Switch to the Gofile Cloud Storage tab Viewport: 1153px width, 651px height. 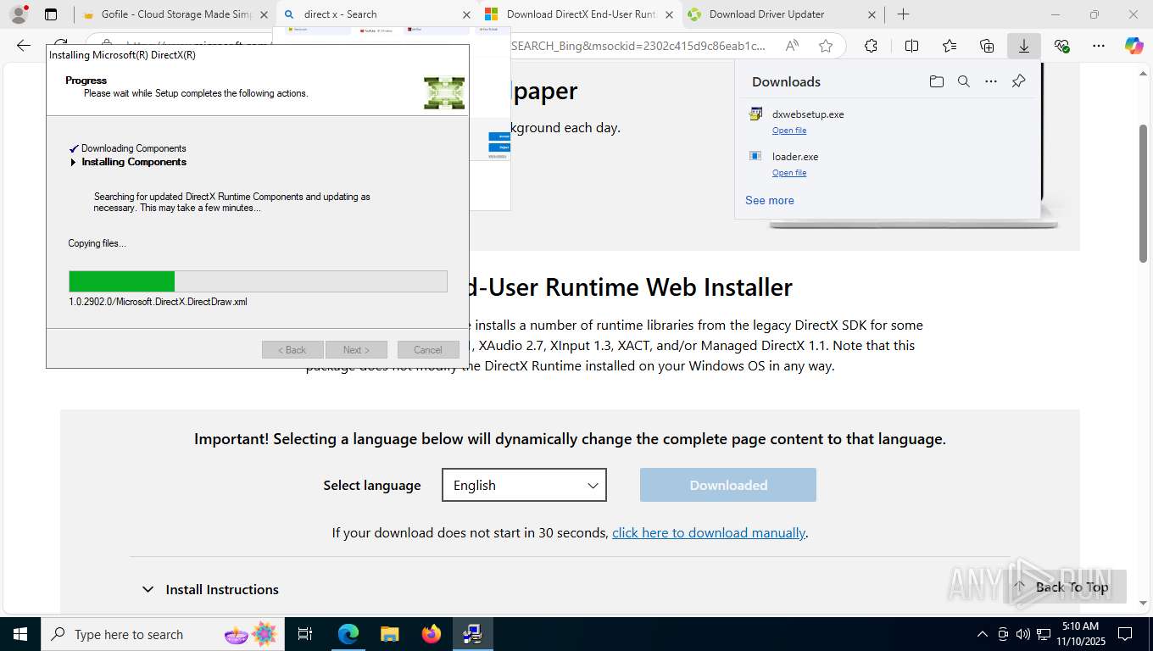click(x=175, y=14)
